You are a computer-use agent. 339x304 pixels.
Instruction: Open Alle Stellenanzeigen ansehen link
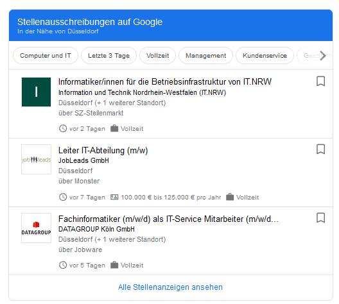(170, 287)
